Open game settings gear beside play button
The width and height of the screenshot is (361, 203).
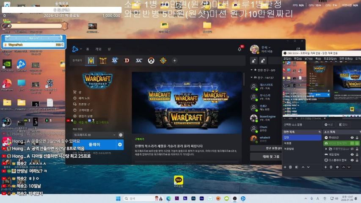click(120, 145)
